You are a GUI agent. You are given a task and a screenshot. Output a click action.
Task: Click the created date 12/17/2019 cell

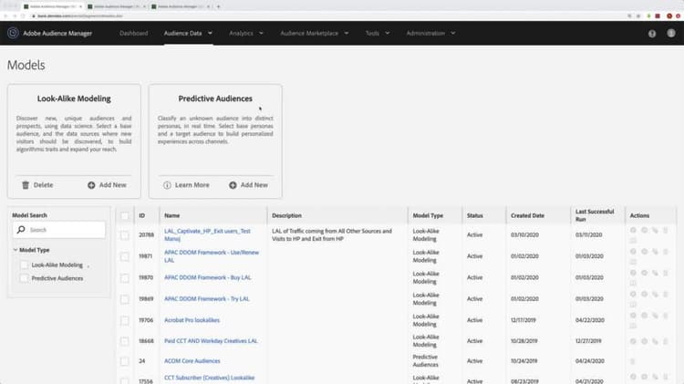(x=523, y=320)
